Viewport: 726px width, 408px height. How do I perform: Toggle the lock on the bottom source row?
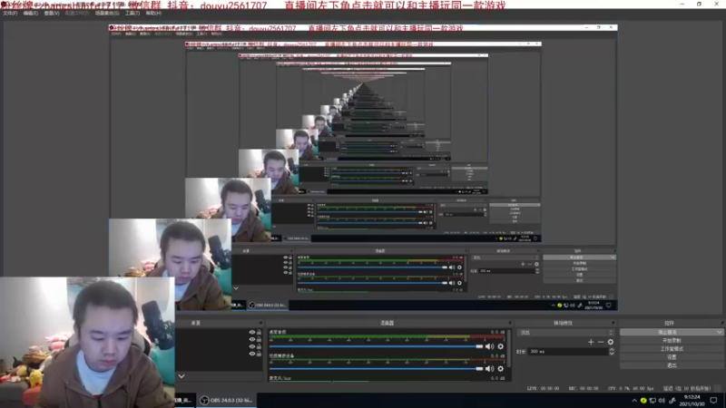(259, 354)
